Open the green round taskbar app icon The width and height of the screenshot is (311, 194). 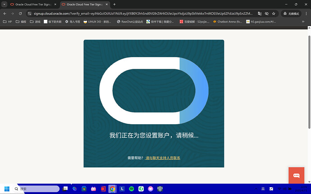[141, 189]
